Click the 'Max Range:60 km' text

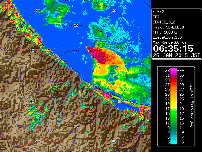(x=169, y=42)
